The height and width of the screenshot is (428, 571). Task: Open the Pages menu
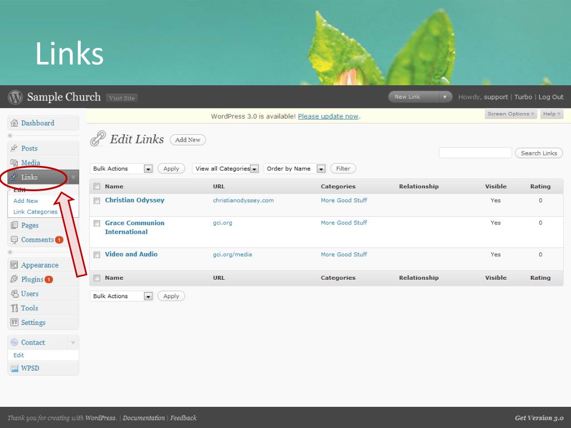tap(30, 225)
